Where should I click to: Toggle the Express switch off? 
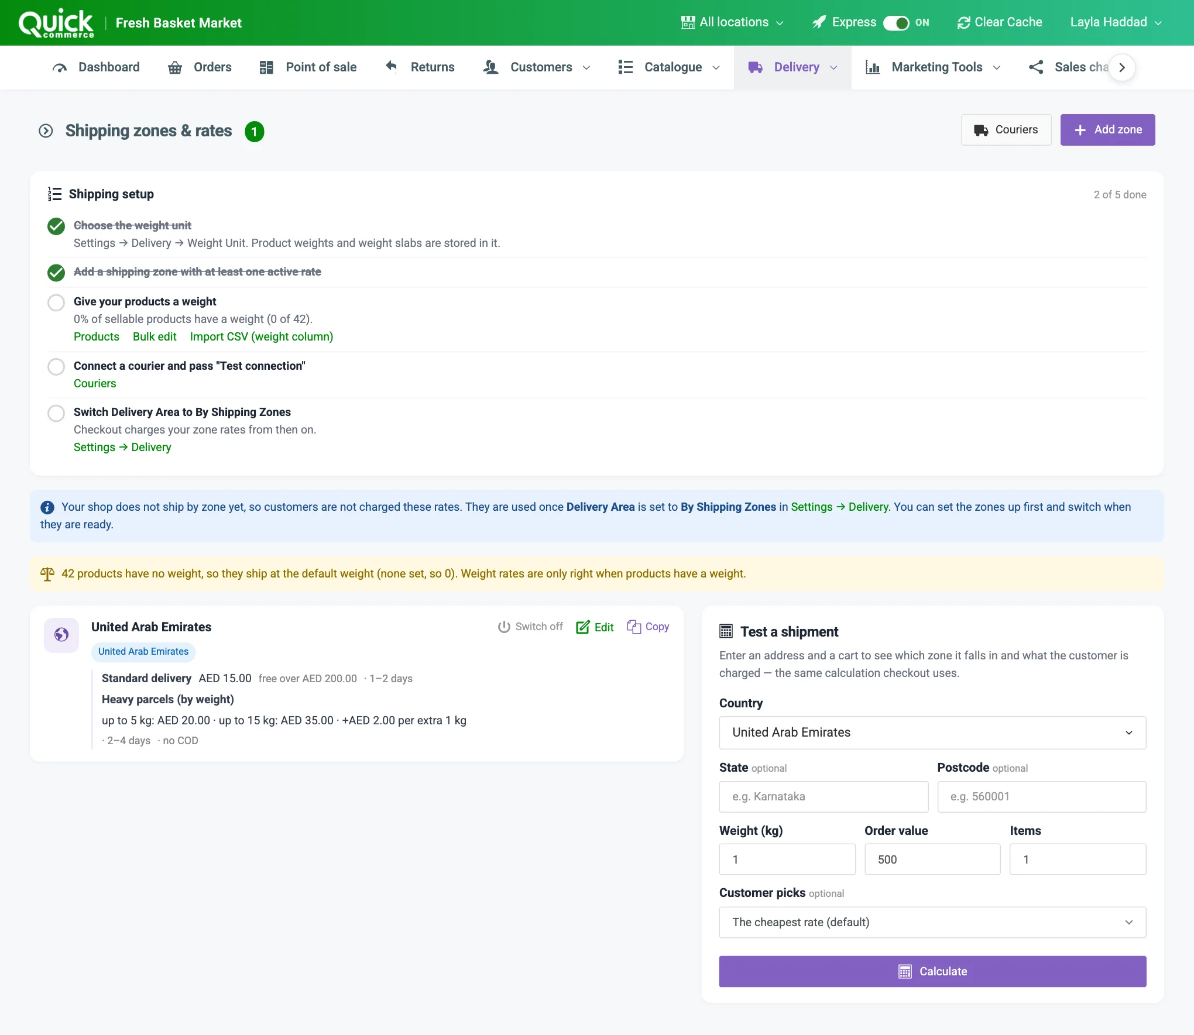click(x=895, y=23)
